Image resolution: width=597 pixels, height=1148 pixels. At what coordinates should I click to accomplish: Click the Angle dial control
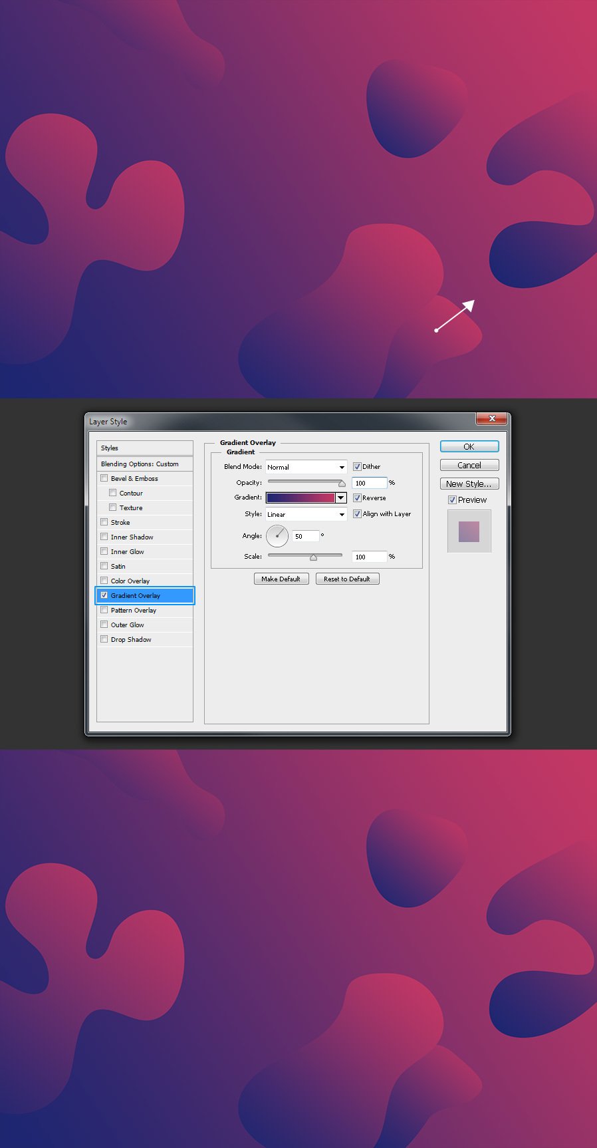pos(277,536)
